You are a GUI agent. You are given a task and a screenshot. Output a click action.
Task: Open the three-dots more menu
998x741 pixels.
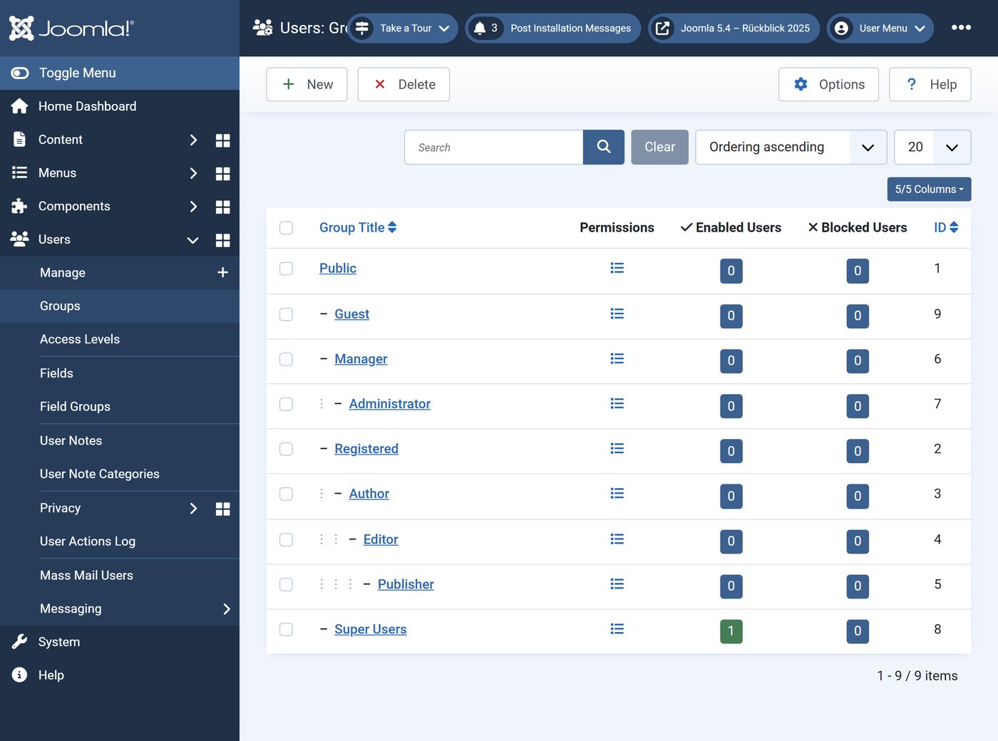[x=961, y=28]
